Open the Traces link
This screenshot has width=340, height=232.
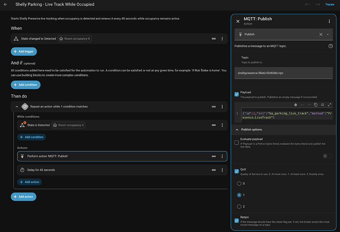(330, 4)
